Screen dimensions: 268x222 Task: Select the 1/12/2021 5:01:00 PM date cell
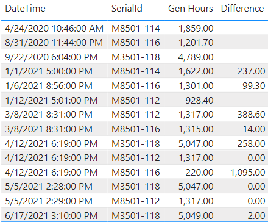51,101
